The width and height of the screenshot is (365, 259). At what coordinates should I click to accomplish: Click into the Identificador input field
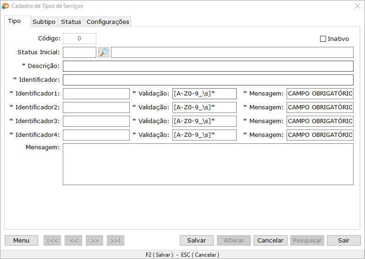pos(208,80)
